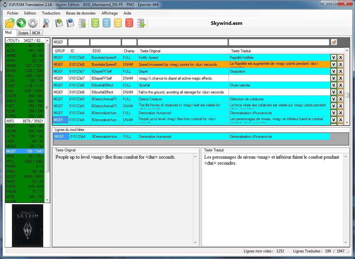355x259 pixels.
Task: Click the grey database with green up-arrow
Action: point(82,23)
